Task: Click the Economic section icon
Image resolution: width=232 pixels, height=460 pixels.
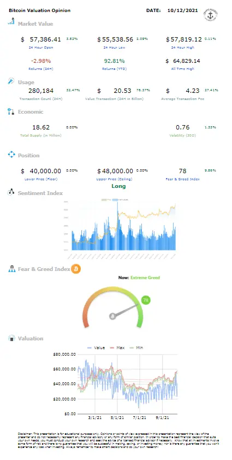Action: coord(11,111)
